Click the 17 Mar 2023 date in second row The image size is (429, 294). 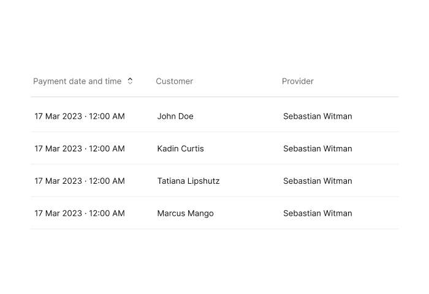[x=58, y=148]
